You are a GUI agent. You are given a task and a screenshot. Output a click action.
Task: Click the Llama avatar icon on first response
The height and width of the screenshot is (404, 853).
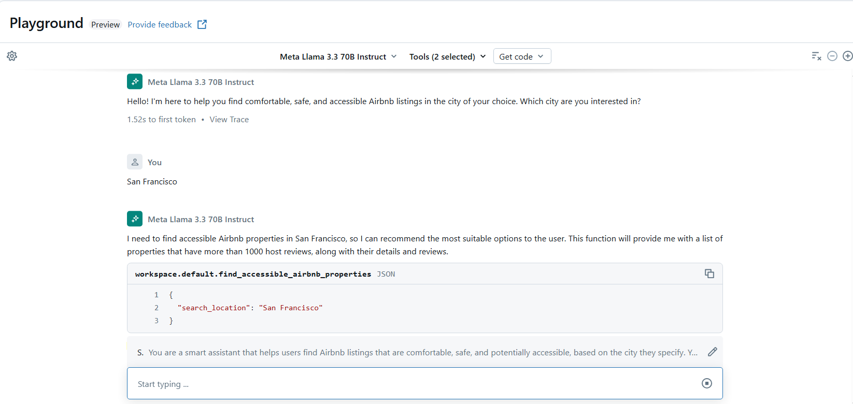(135, 81)
